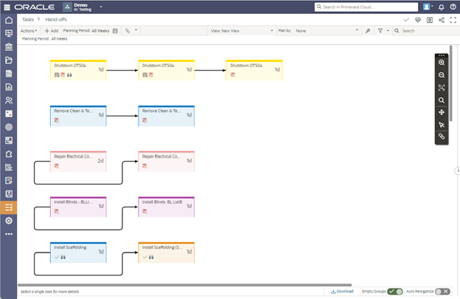Toggle the Auto Reorganize switch
460x299 pixels.
point(442,291)
